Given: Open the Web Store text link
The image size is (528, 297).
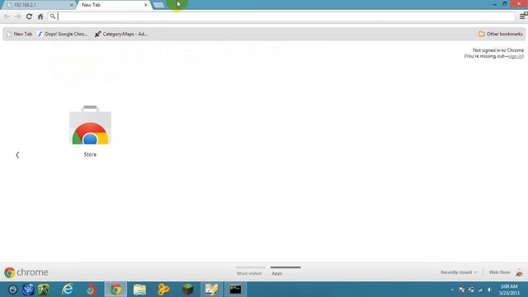Looking at the screenshot, I should (500, 272).
